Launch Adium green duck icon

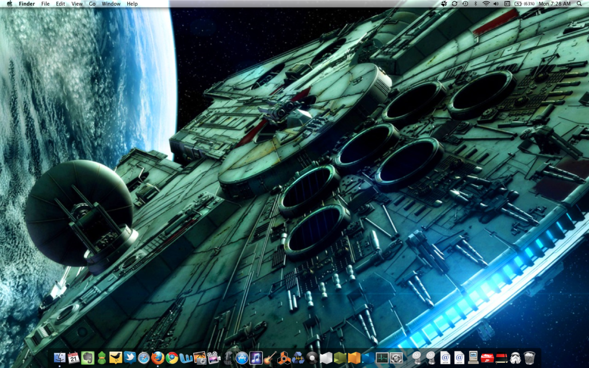click(x=101, y=358)
